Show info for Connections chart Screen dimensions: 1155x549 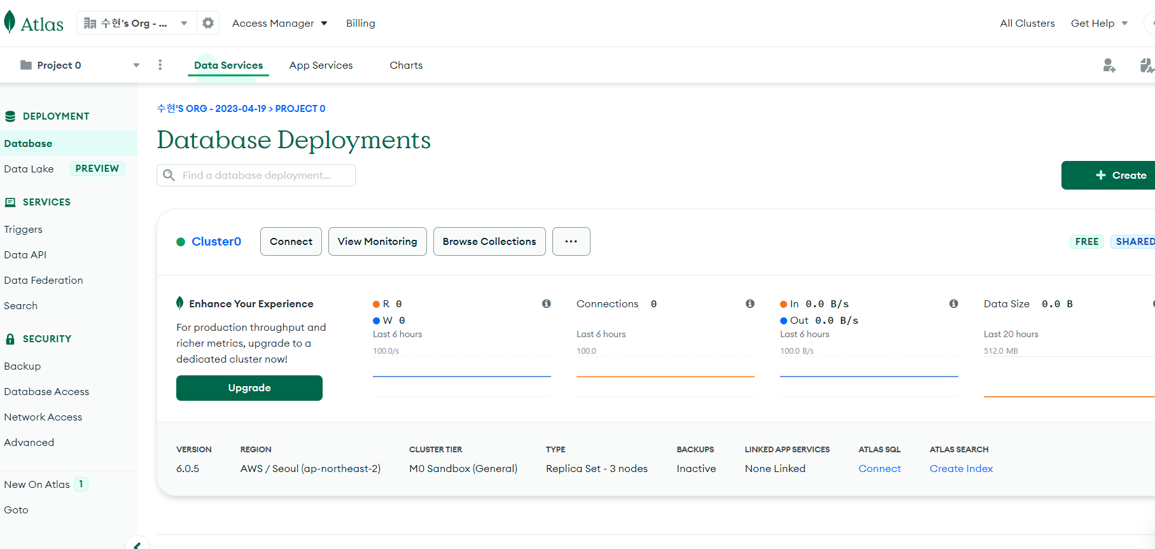point(750,304)
